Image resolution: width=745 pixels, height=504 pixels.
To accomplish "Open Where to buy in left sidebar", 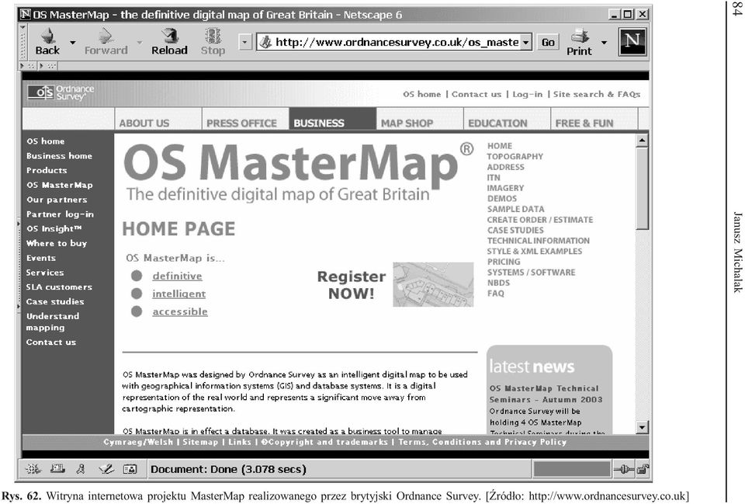I will pyautogui.click(x=57, y=243).
